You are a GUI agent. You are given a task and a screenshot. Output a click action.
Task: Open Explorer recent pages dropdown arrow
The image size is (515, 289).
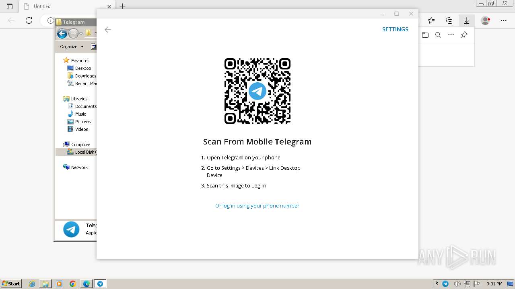tap(81, 34)
